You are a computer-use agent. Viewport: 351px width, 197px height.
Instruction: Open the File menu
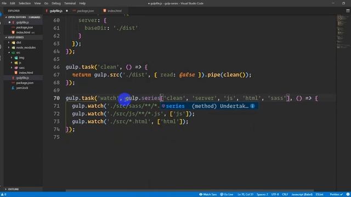[x=4, y=3]
